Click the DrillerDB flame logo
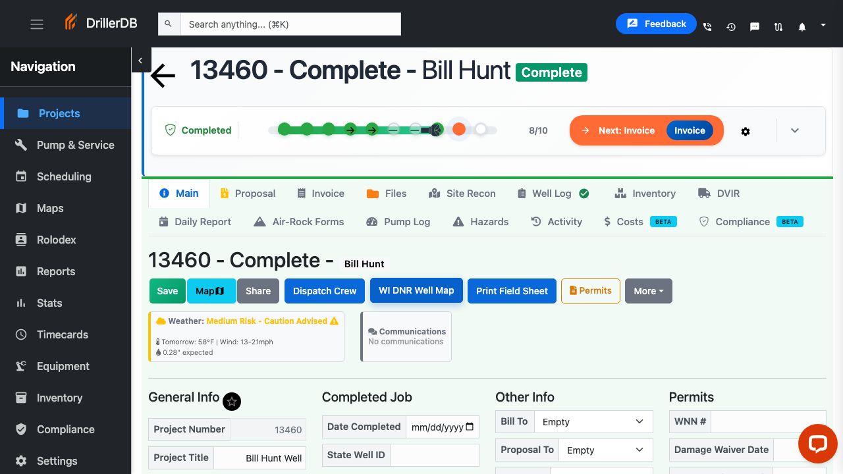The width and height of the screenshot is (843, 474). [70, 22]
